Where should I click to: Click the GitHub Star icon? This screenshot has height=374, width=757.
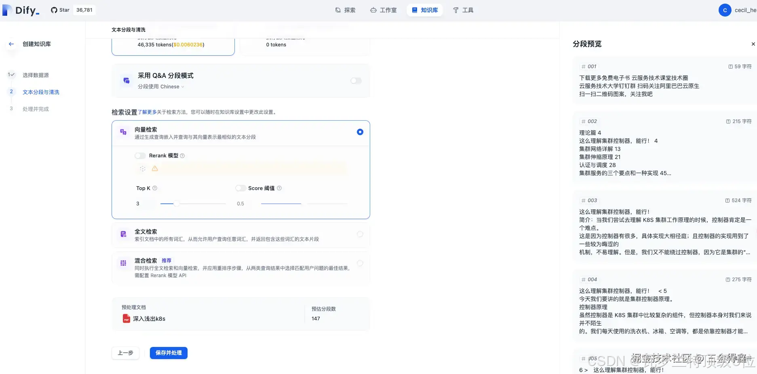click(54, 10)
